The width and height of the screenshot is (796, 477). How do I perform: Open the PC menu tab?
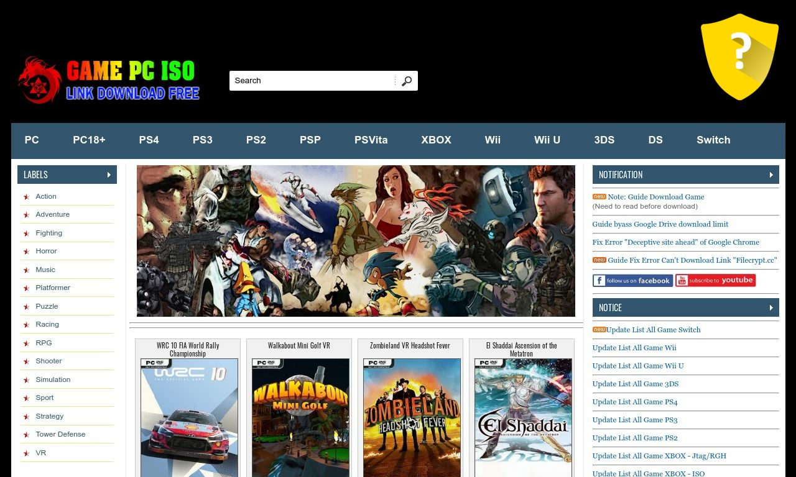click(32, 140)
